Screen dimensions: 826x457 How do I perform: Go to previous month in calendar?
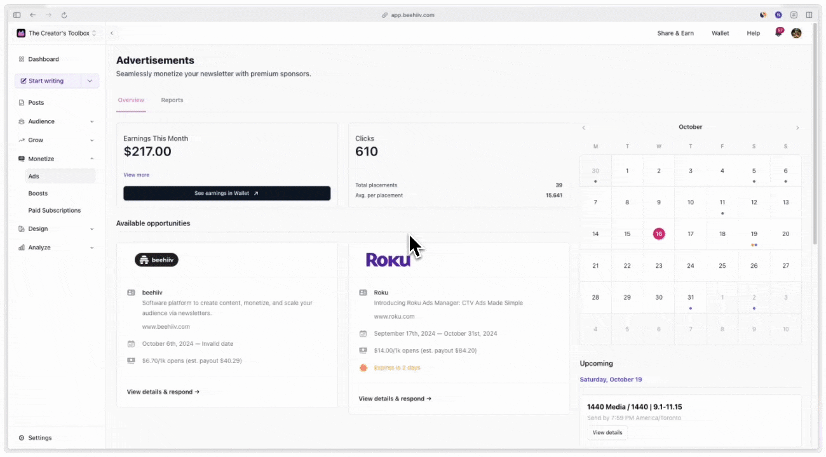[x=584, y=128]
